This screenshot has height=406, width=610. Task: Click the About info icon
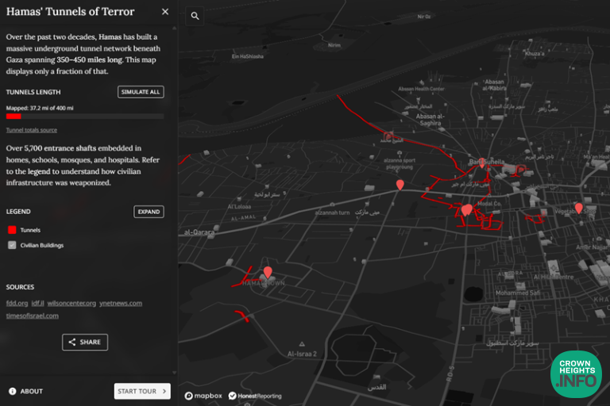[x=13, y=391]
